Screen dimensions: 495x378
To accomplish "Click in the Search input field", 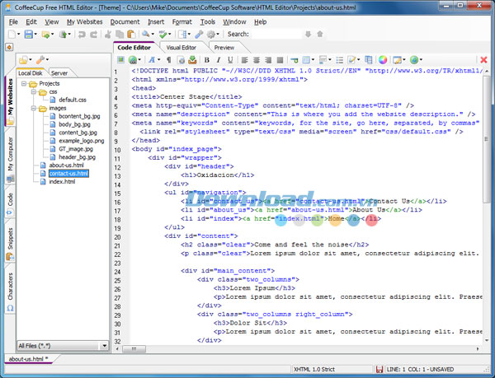I will 277,34.
